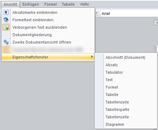The image size is (158, 130).
Task: Open the dropdown arrow left of Arial
Action: [x=97, y=13]
